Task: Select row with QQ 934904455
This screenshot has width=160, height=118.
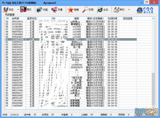Action: [71, 70]
